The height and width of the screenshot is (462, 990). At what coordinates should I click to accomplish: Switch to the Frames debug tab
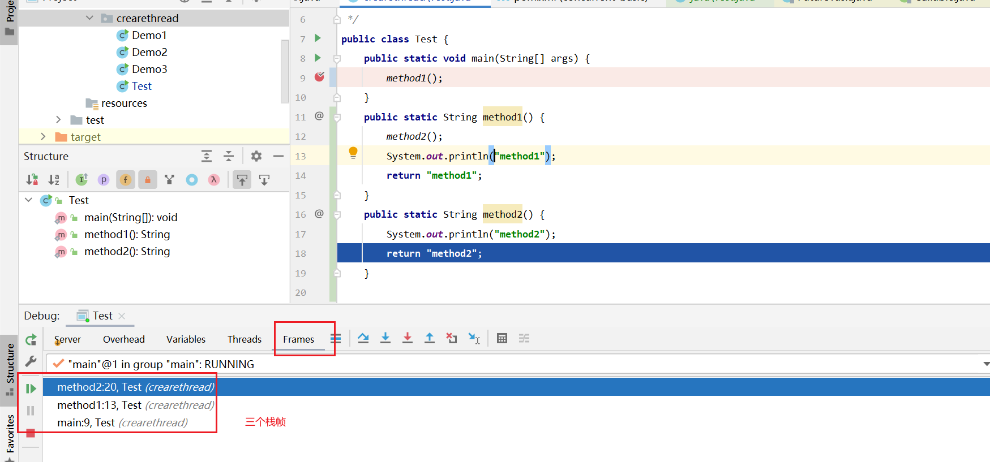tap(298, 339)
